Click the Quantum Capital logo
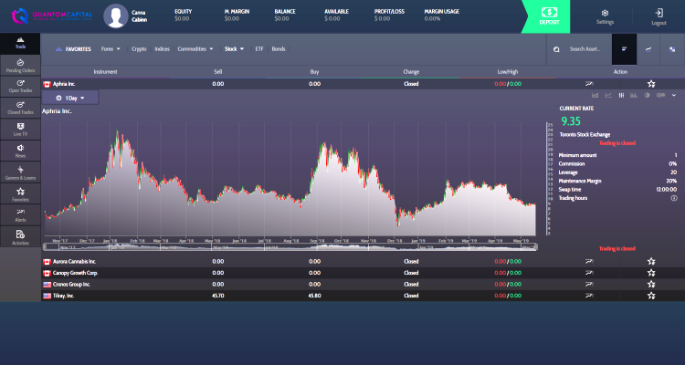 coord(51,16)
